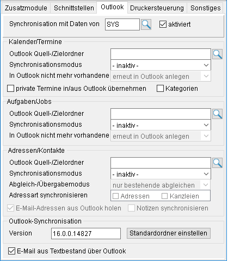Screen dimensions: 228x261
Task: Click the Version field showing 16.0.0.14827
Action: click(x=86, y=233)
